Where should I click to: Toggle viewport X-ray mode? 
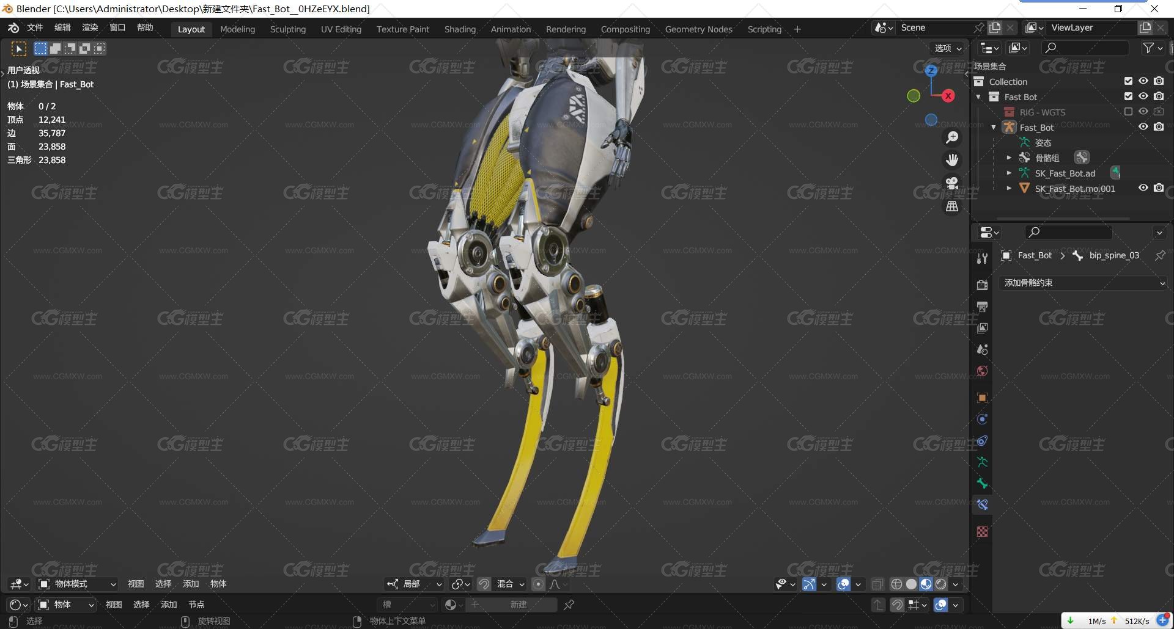(877, 584)
